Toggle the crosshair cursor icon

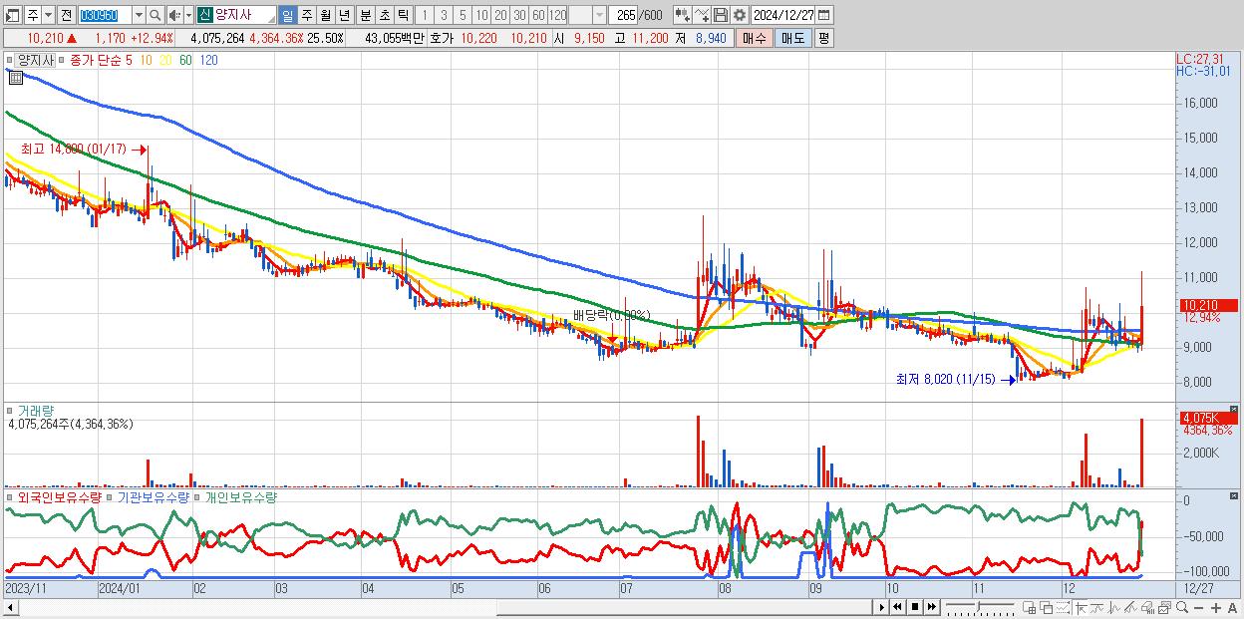pos(1081,607)
